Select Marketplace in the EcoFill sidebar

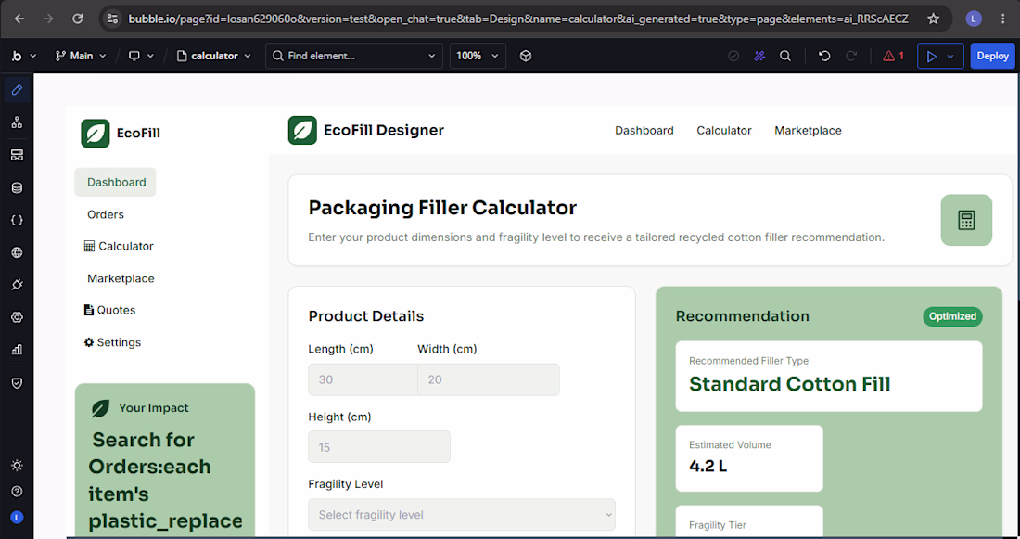click(x=121, y=278)
